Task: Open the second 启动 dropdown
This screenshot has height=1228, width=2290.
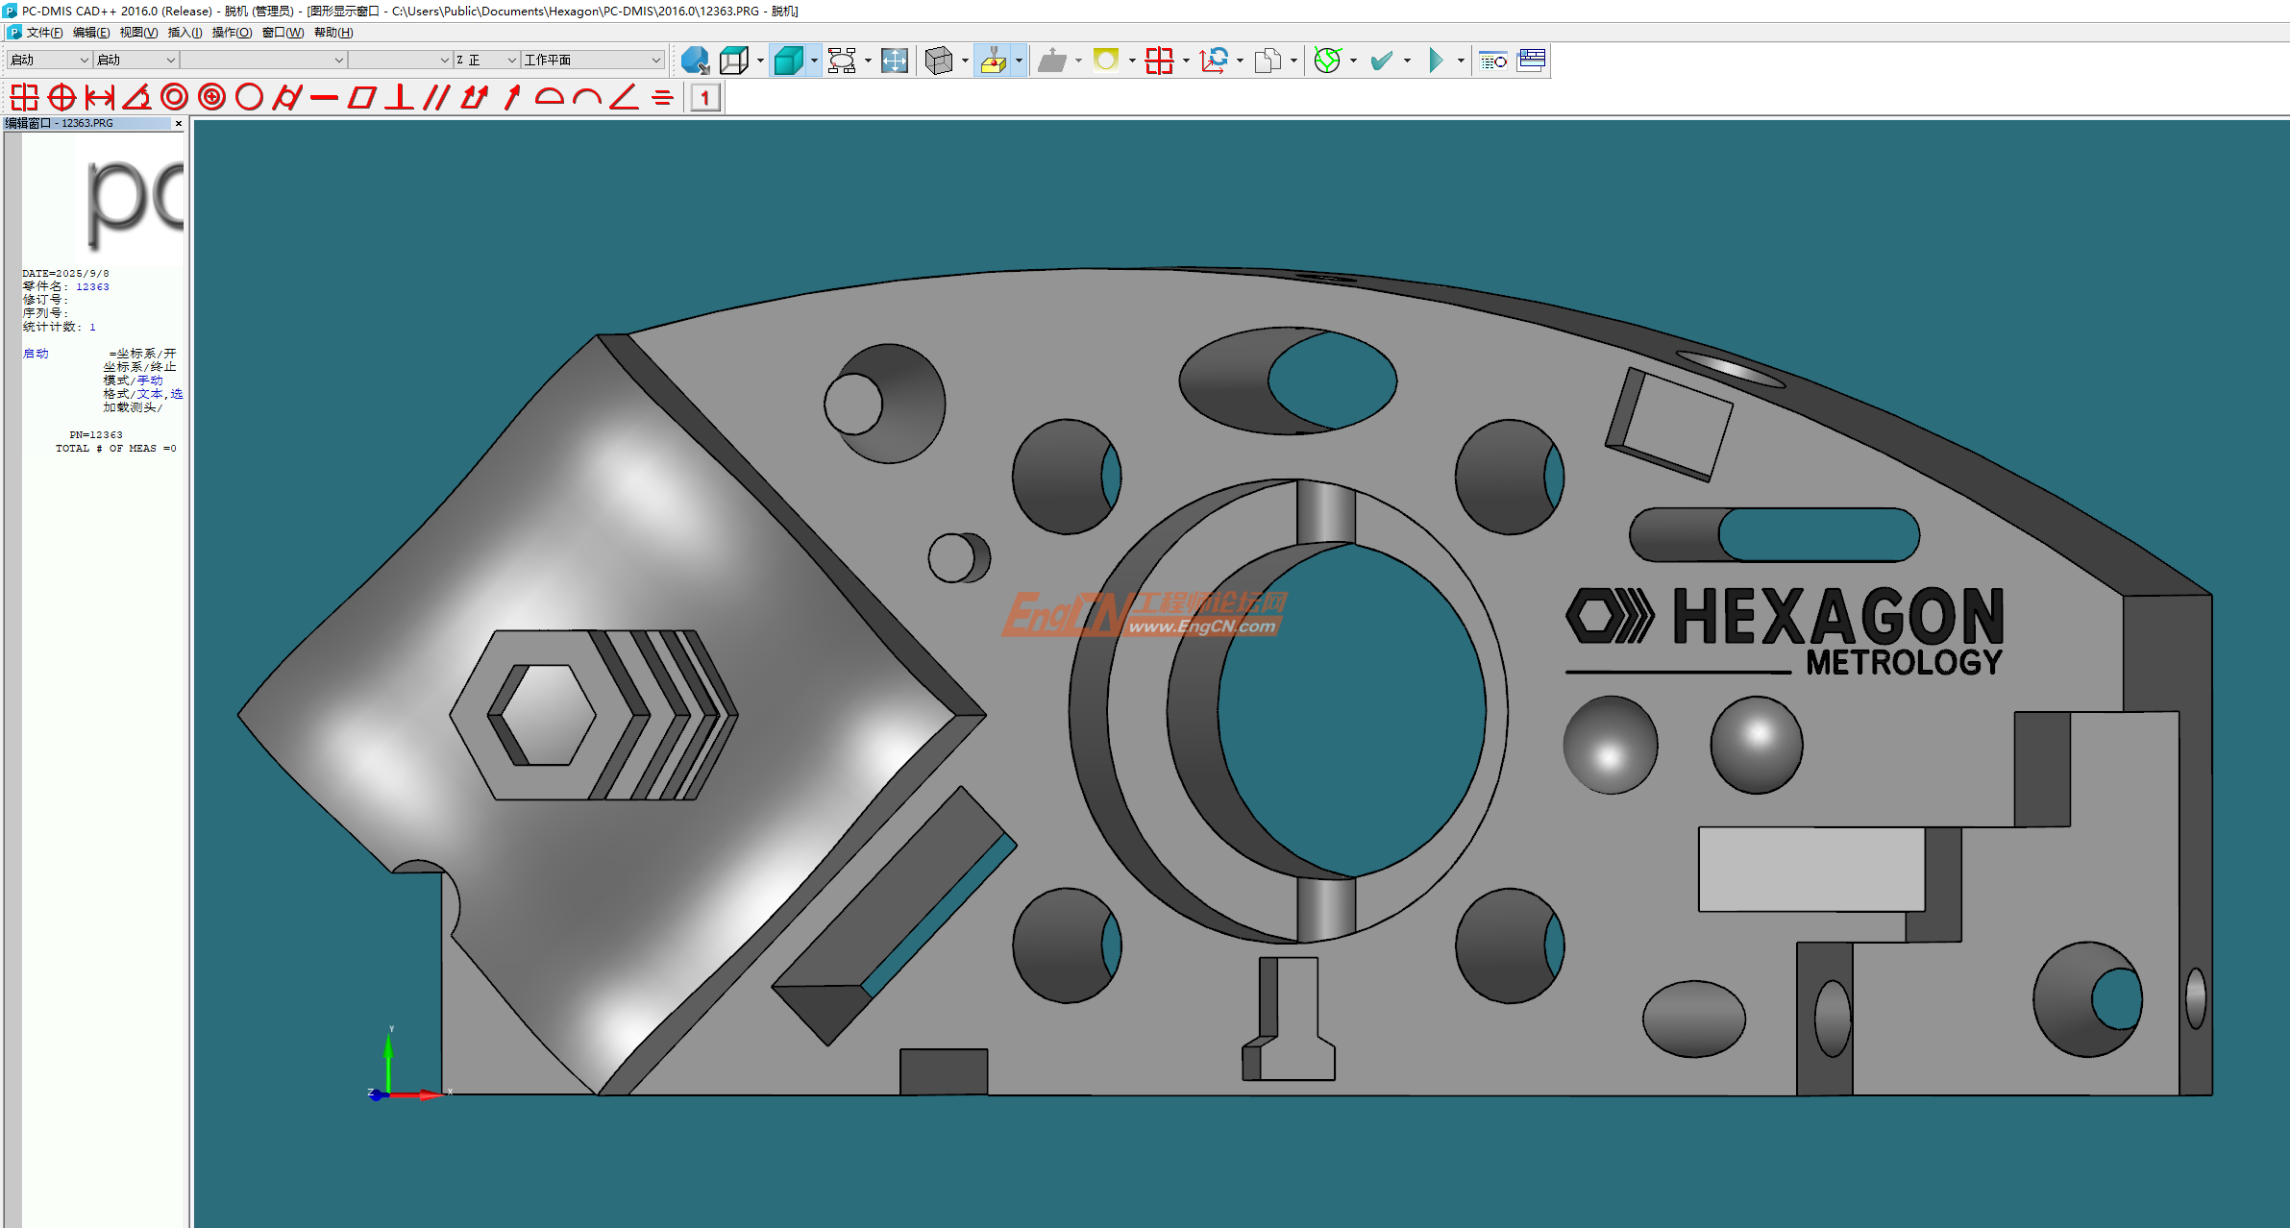Action: pyautogui.click(x=136, y=60)
